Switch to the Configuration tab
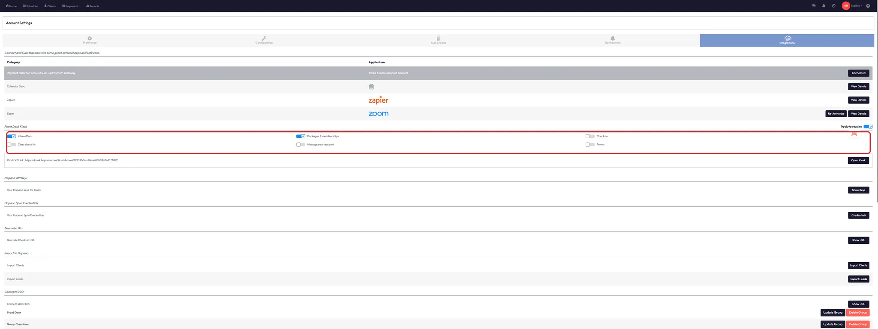 pos(264,41)
